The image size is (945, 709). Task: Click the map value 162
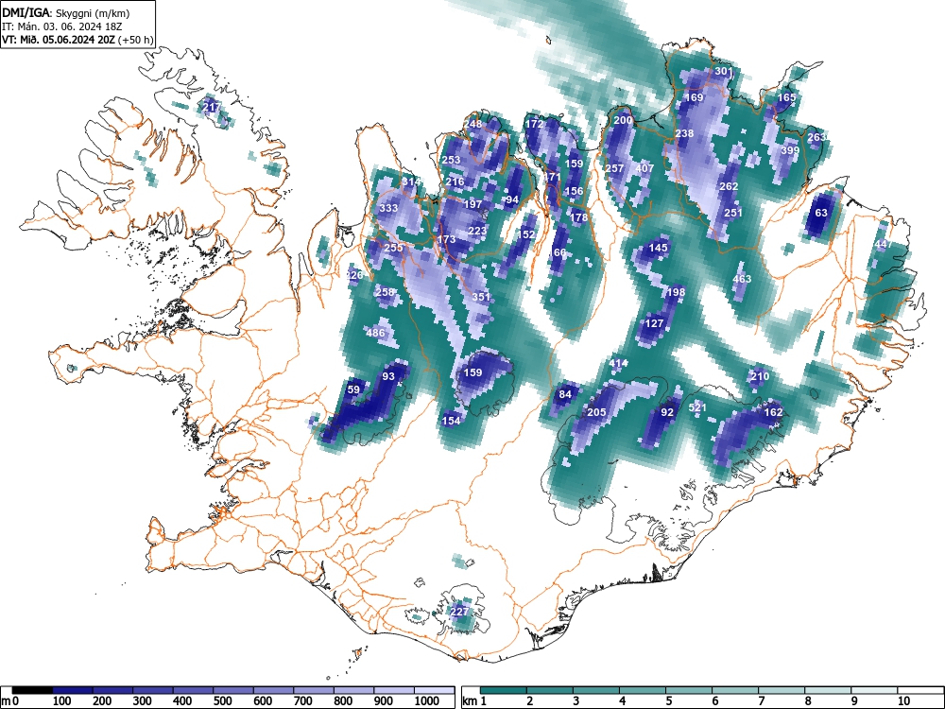pyautogui.click(x=773, y=412)
